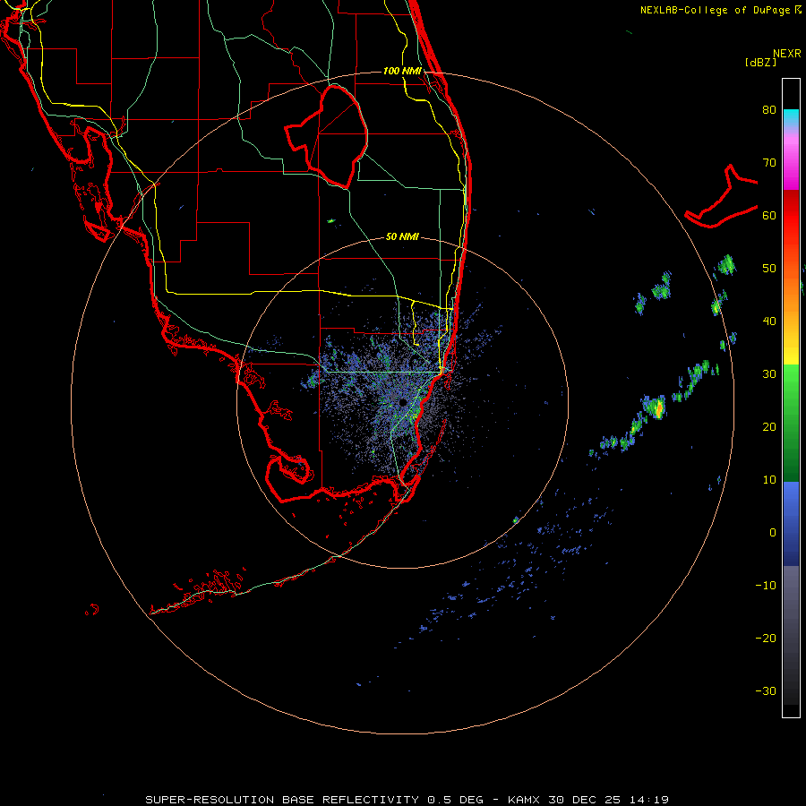Click the 50 value on dBZ scale

[x=769, y=269]
